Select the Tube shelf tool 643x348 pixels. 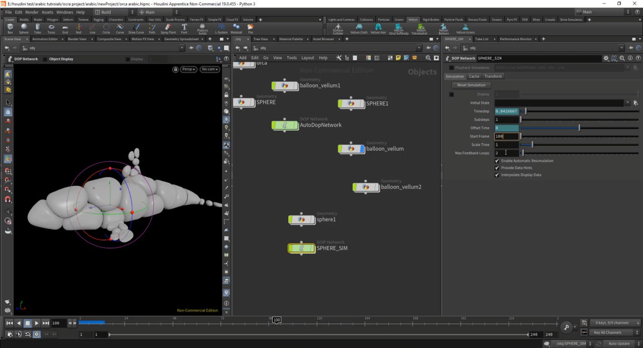(x=38, y=28)
